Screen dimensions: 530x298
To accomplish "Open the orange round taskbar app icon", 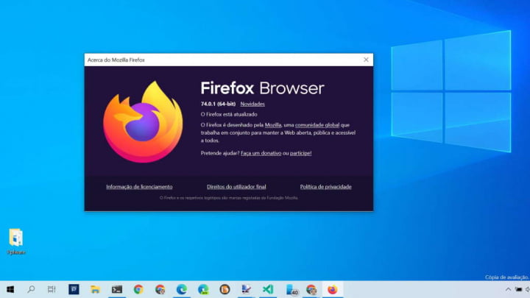I will [x=225, y=290].
